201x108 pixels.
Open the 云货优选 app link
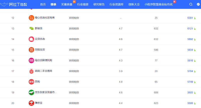click(40, 39)
